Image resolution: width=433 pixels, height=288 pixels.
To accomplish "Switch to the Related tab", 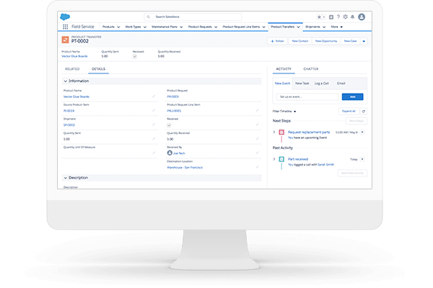I will (72, 69).
